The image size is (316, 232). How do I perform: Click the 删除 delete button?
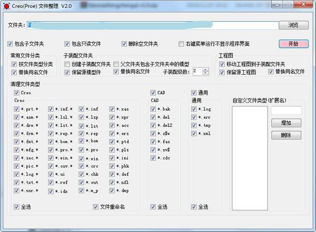[286, 135]
